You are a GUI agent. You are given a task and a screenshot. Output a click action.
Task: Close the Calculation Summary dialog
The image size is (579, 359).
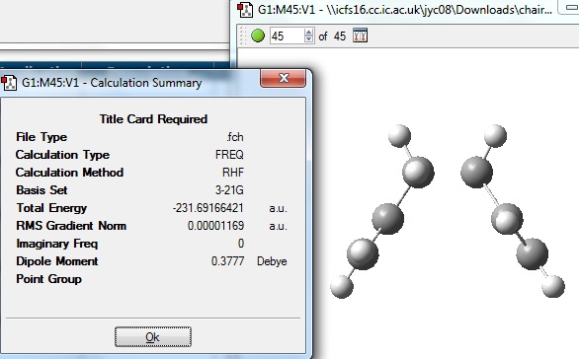(x=284, y=78)
